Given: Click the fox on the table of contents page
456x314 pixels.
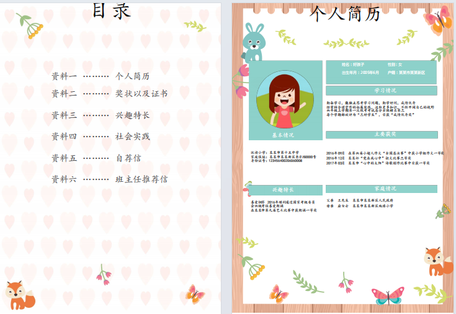Looking at the screenshot, I should pyautogui.click(x=20, y=295).
